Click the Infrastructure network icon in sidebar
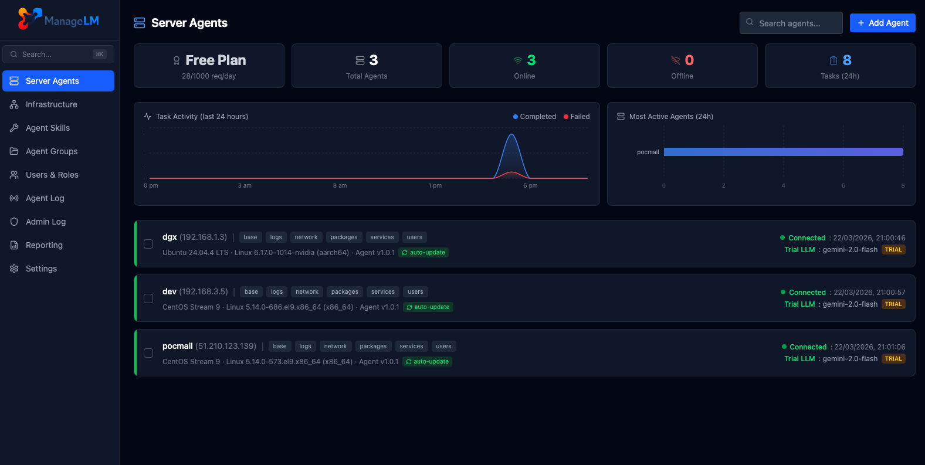The width and height of the screenshot is (925, 465). pyautogui.click(x=14, y=104)
